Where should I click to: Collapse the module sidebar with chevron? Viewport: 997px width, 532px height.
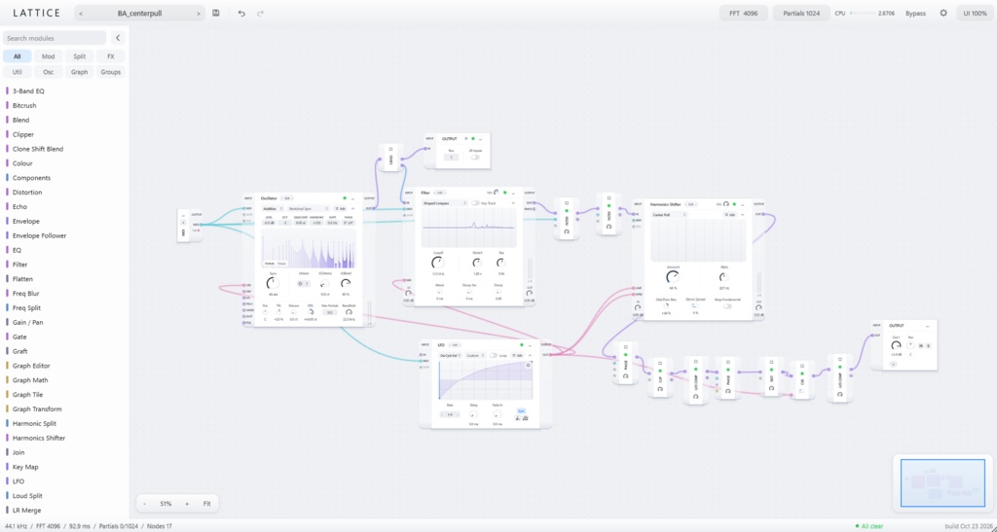tap(118, 38)
